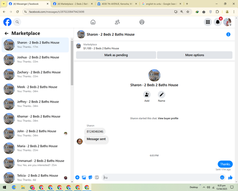
Task: Open Emmanuel - 2 Beds 2 Baths House chat
Action: (x=35, y=163)
